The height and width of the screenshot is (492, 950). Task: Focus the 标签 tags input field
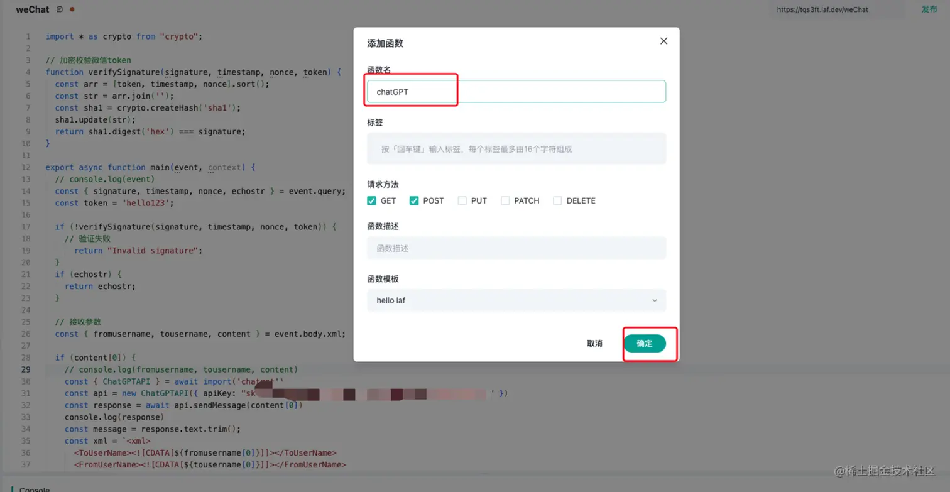pos(516,149)
